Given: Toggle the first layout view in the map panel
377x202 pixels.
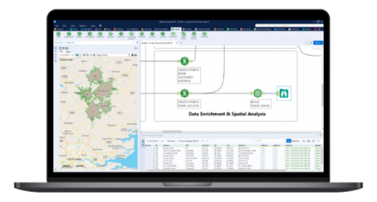Looking at the screenshot, I should point(60,48).
